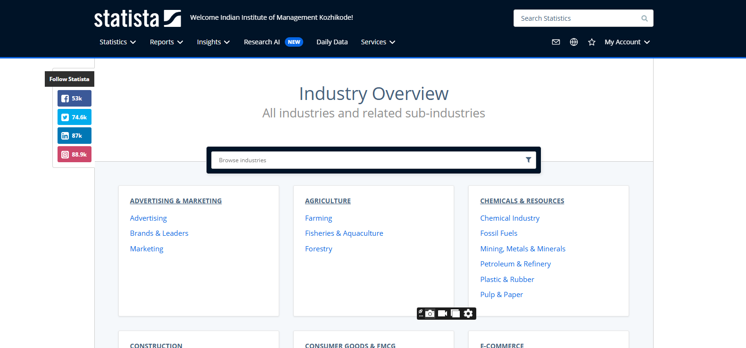
Task: Open the Browse industries dropdown
Action: point(373,160)
